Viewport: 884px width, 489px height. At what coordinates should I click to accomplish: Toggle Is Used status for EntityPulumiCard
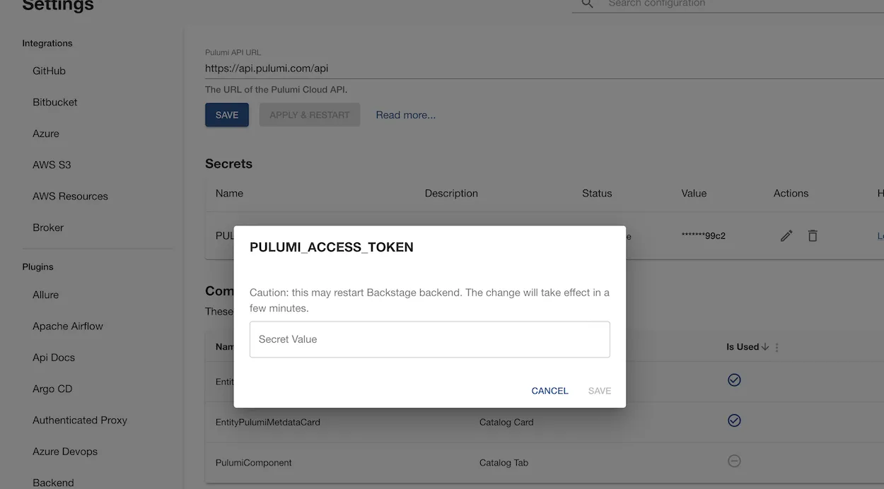pos(734,379)
